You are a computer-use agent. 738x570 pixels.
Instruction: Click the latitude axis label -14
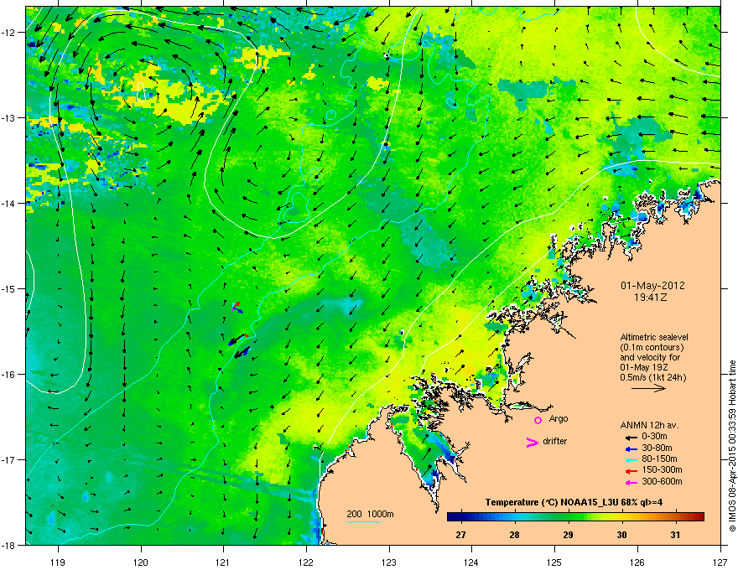(x=9, y=203)
